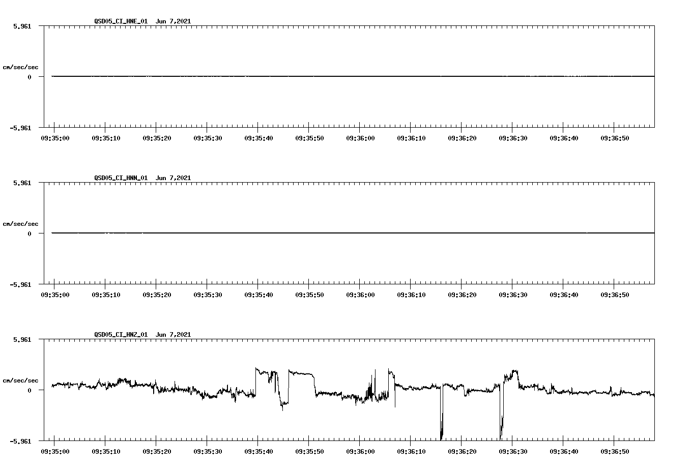Click the HNE plot's 09:36:50 time label
The width and height of the screenshot is (691, 470).
[x=615, y=138]
